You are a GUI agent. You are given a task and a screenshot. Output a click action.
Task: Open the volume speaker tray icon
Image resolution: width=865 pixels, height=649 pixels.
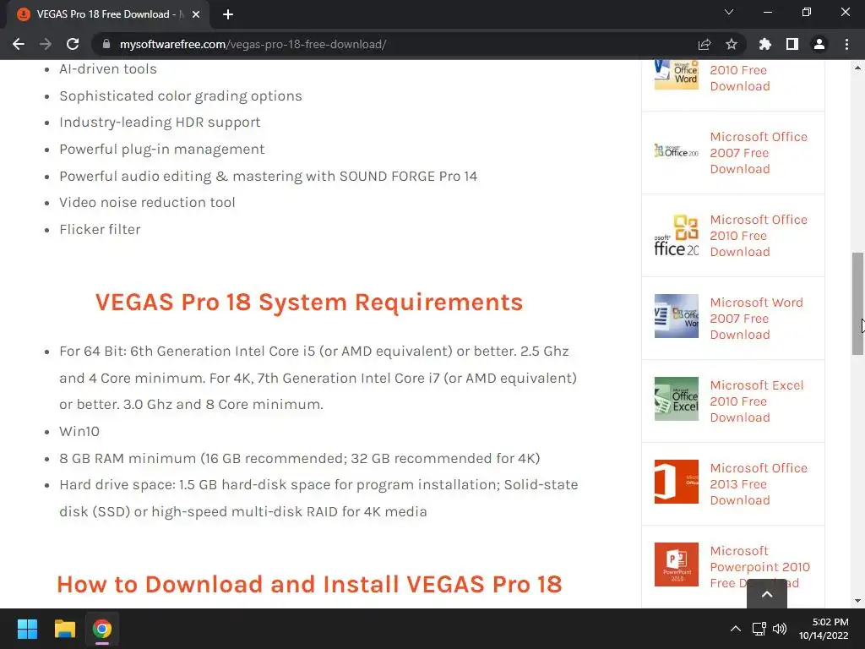(780, 629)
